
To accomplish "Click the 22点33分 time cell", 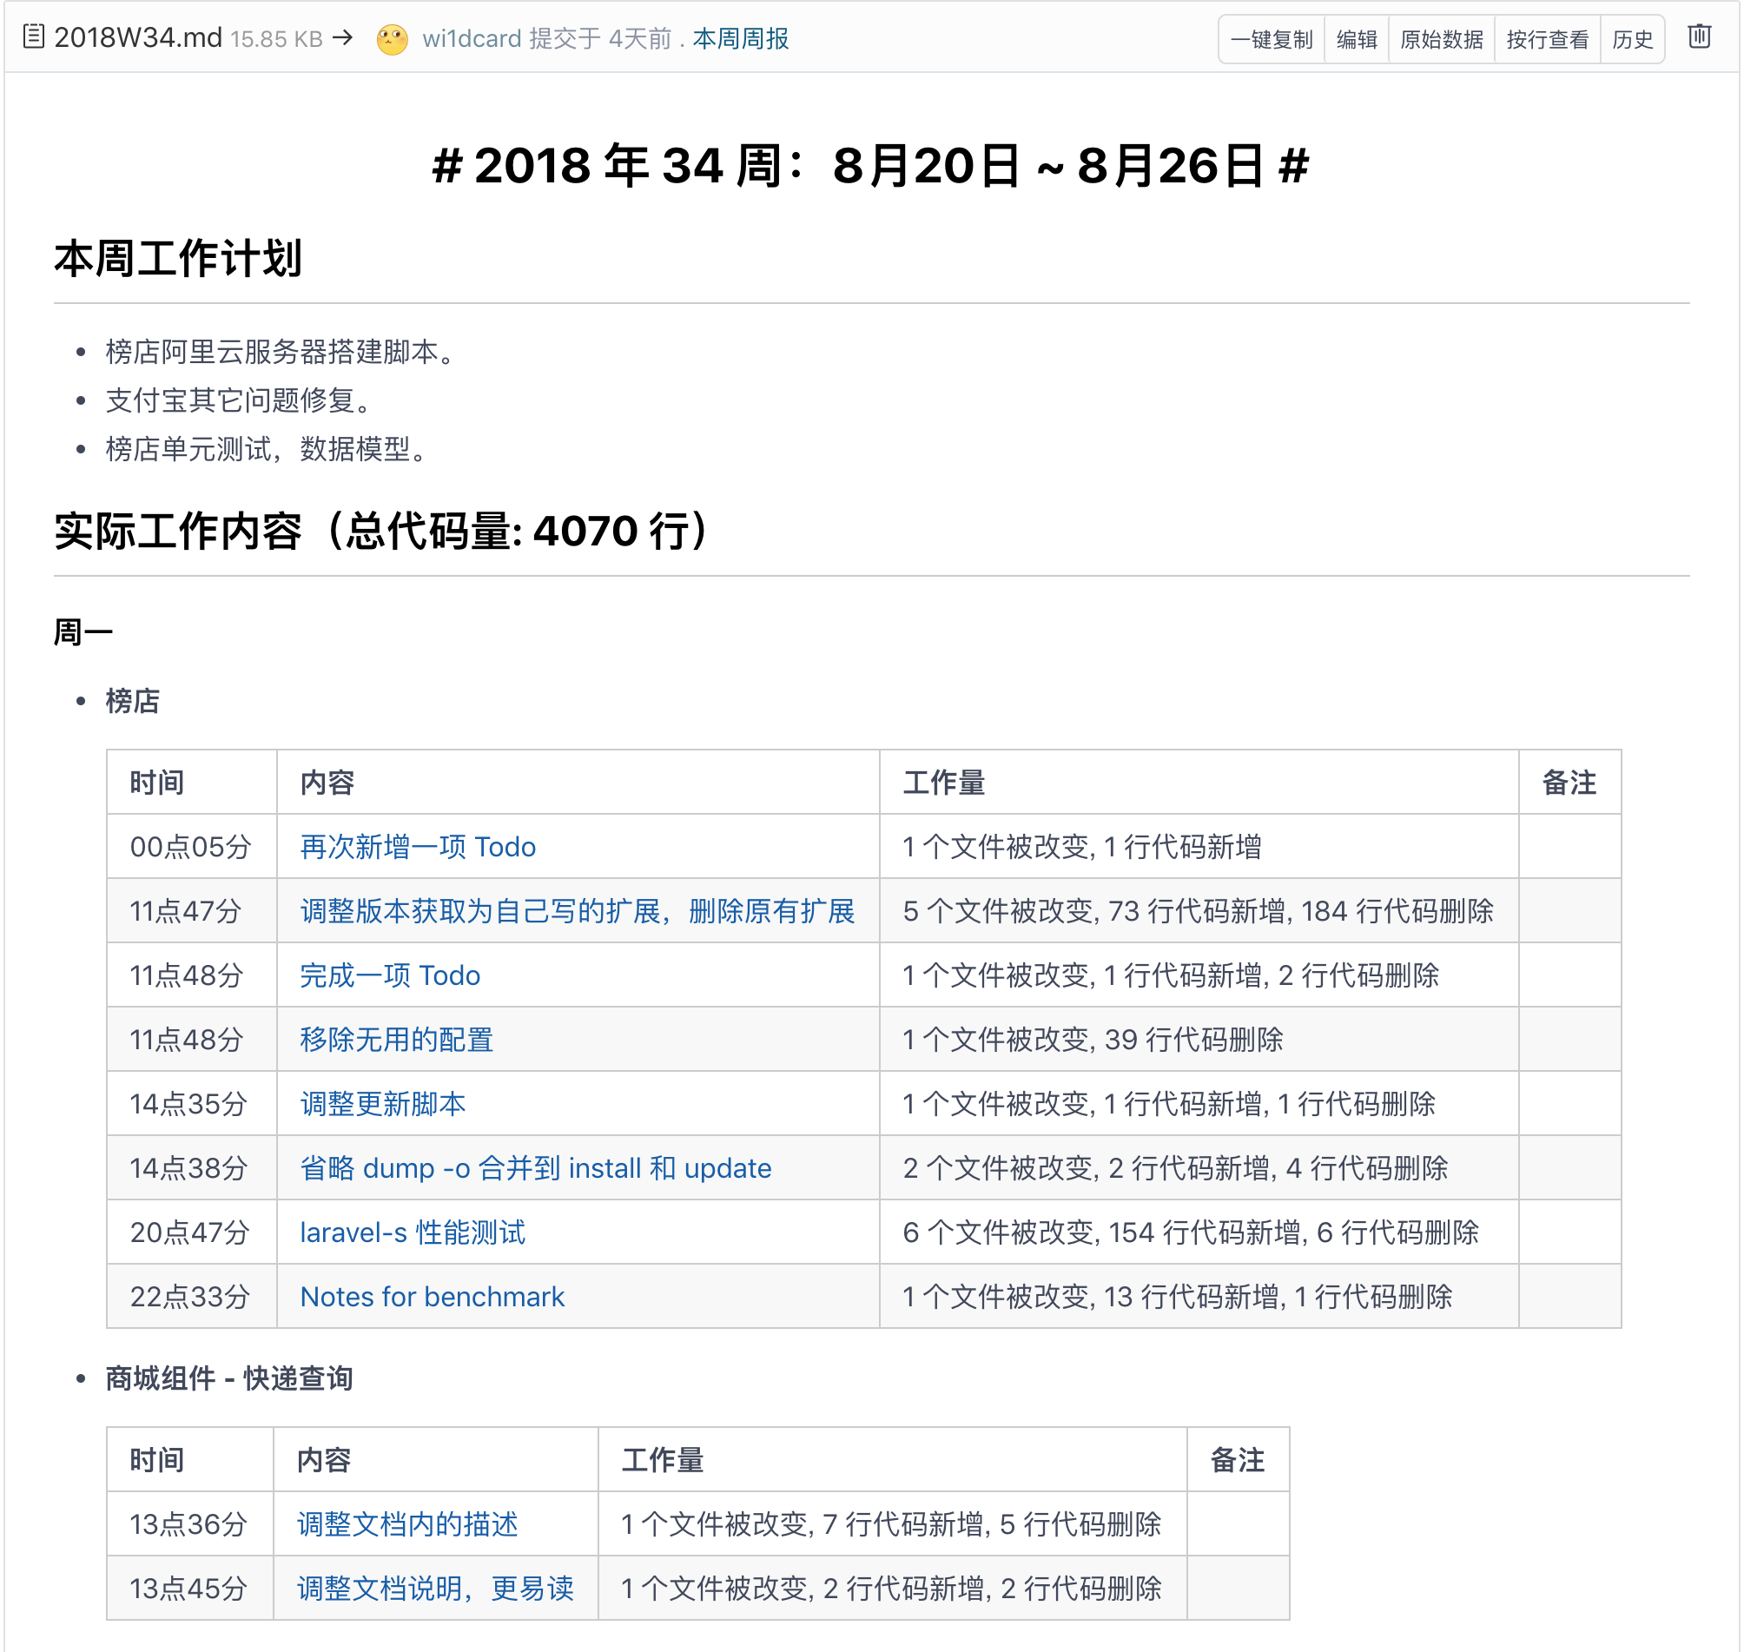I will pos(190,1297).
